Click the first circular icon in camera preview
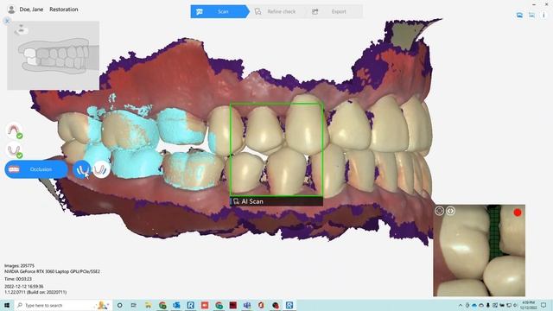Image resolution: width=553 pixels, height=311 pixels. click(440, 211)
